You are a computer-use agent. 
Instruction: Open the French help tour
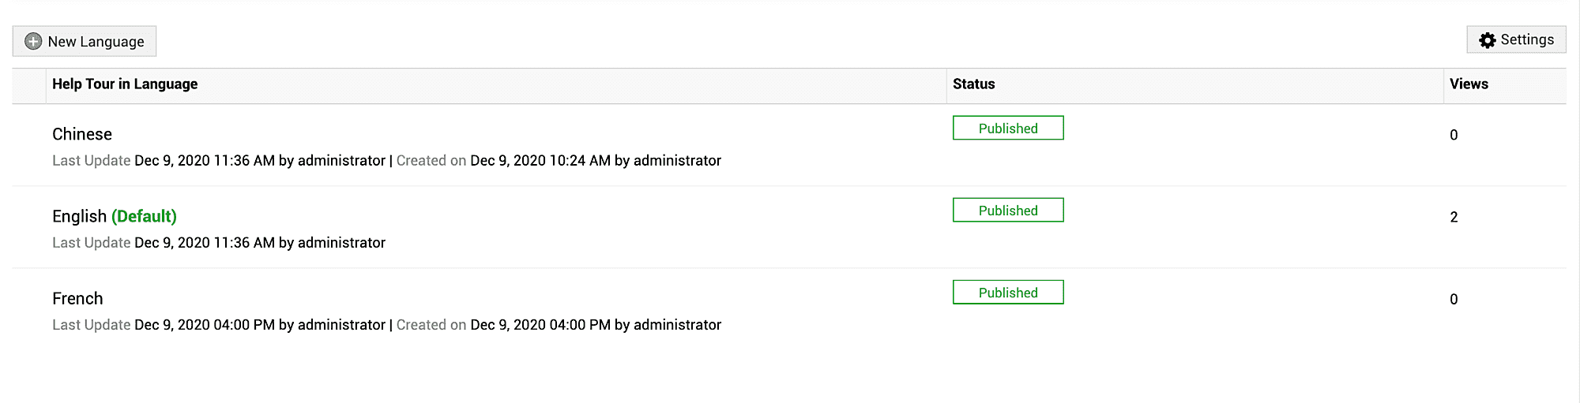point(77,298)
